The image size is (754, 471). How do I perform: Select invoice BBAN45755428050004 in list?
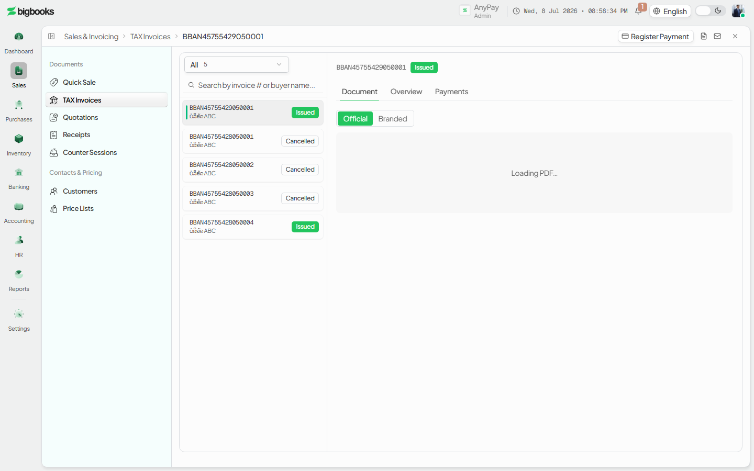(253, 227)
